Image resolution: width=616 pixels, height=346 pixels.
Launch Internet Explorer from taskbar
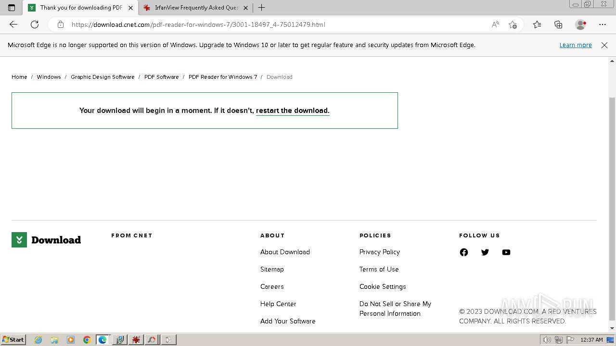38,340
